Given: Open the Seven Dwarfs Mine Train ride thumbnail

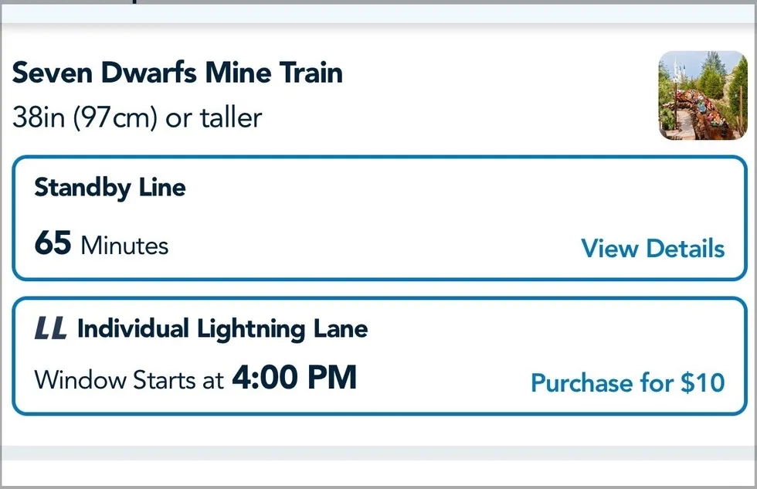Looking at the screenshot, I should pos(703,96).
